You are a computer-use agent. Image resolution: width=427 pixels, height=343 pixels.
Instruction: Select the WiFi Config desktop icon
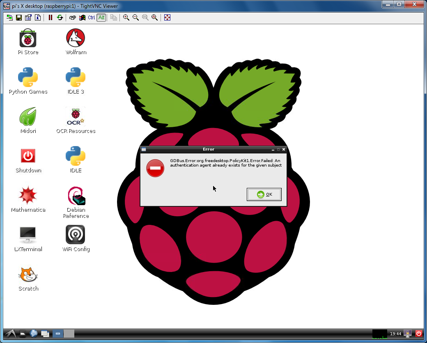[x=76, y=238]
